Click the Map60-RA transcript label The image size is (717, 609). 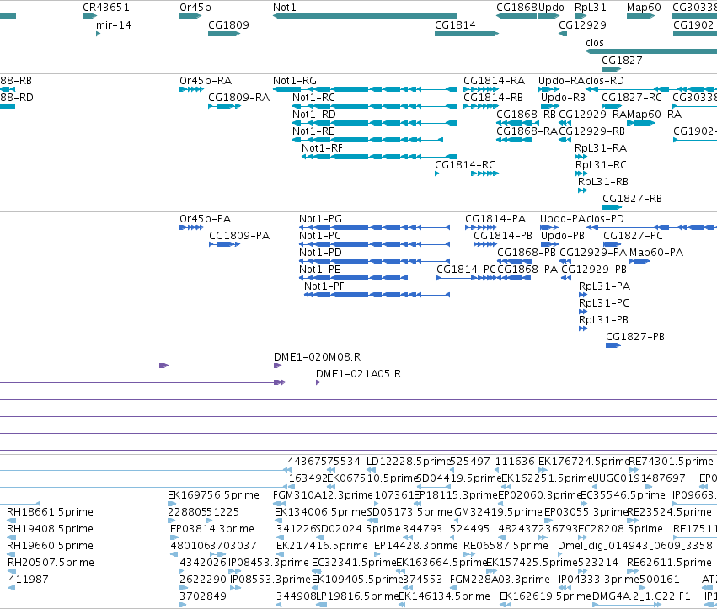(x=654, y=115)
